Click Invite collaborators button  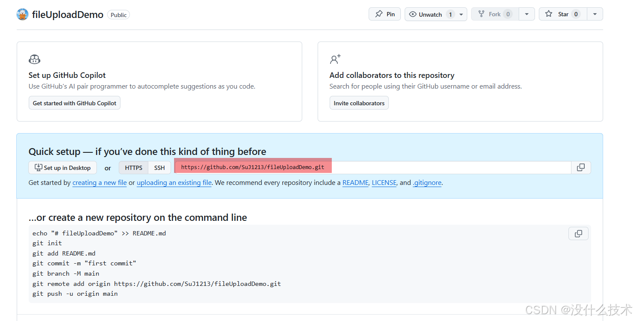click(x=359, y=103)
